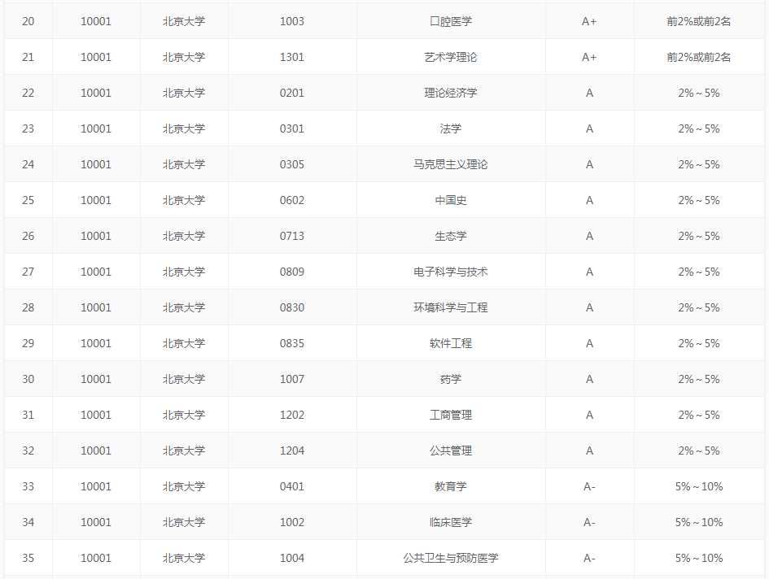Image resolution: width=769 pixels, height=579 pixels.
Task: Click 2%~5% in the 公共管理 row
Action: click(x=699, y=451)
